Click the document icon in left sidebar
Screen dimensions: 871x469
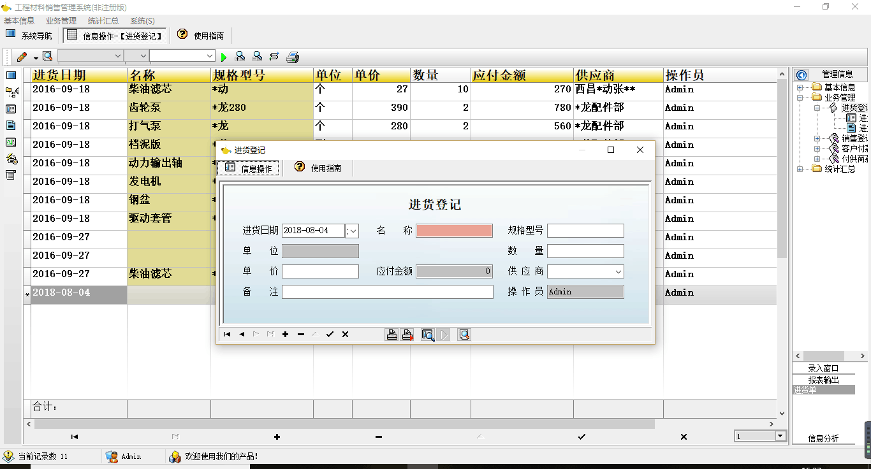(11, 126)
